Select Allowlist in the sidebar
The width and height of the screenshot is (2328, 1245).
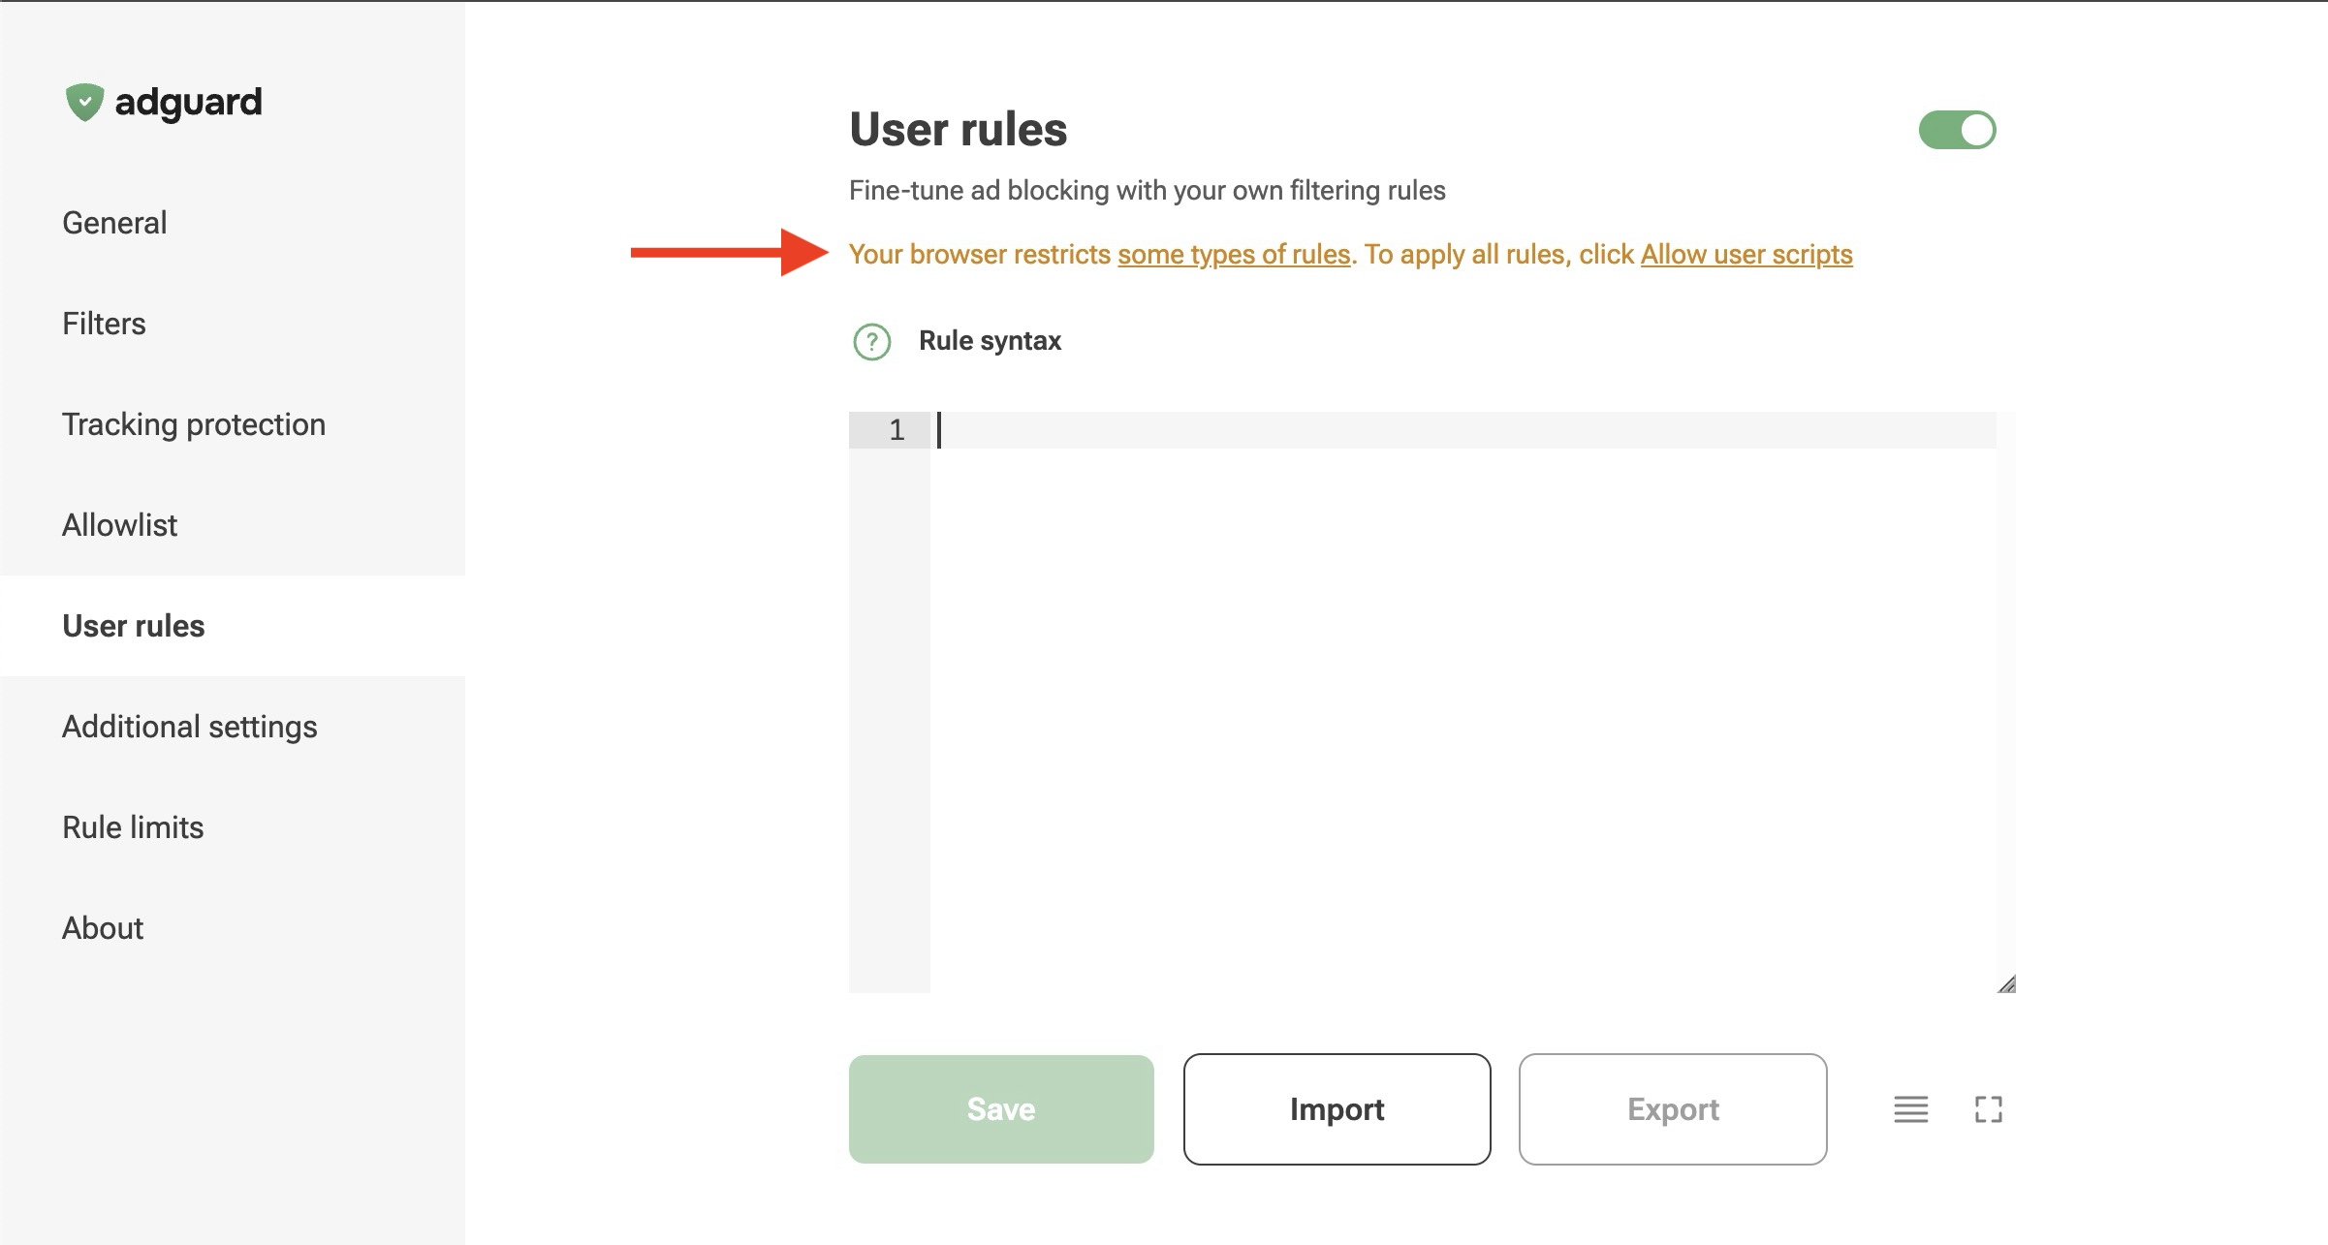(x=119, y=525)
